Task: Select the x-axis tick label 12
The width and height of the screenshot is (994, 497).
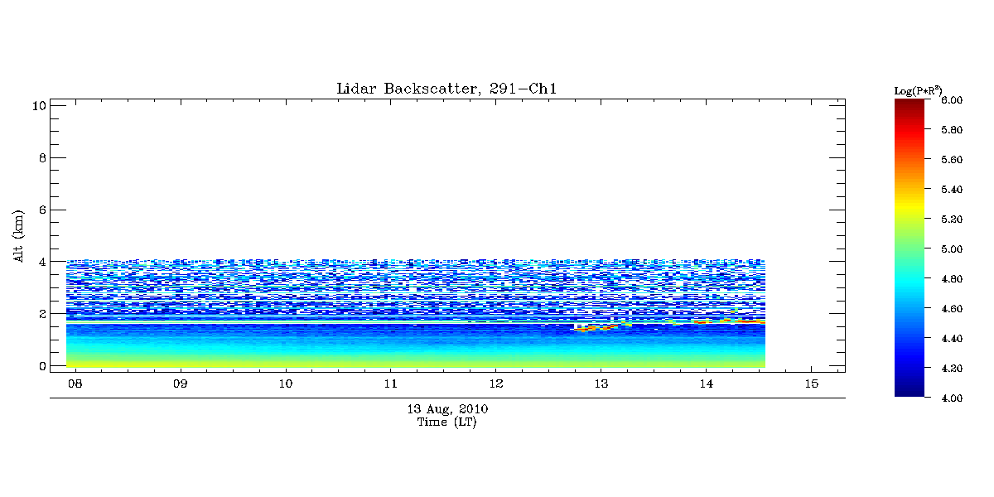Action: 496,384
